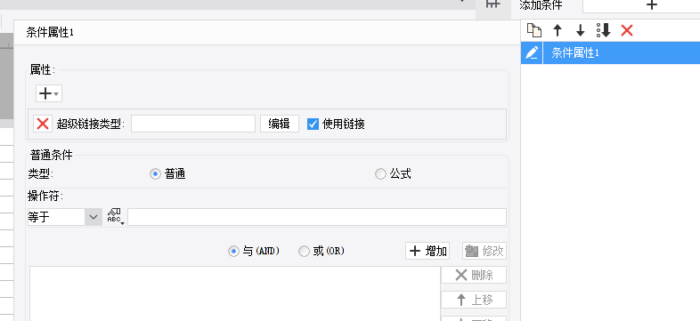This screenshot has height=321, width=700.
Task: Click the 上移 button
Action: pyautogui.click(x=474, y=300)
